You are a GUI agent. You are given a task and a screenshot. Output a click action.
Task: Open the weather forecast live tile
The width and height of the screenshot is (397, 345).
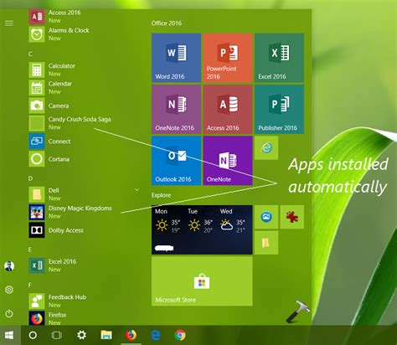click(202, 229)
